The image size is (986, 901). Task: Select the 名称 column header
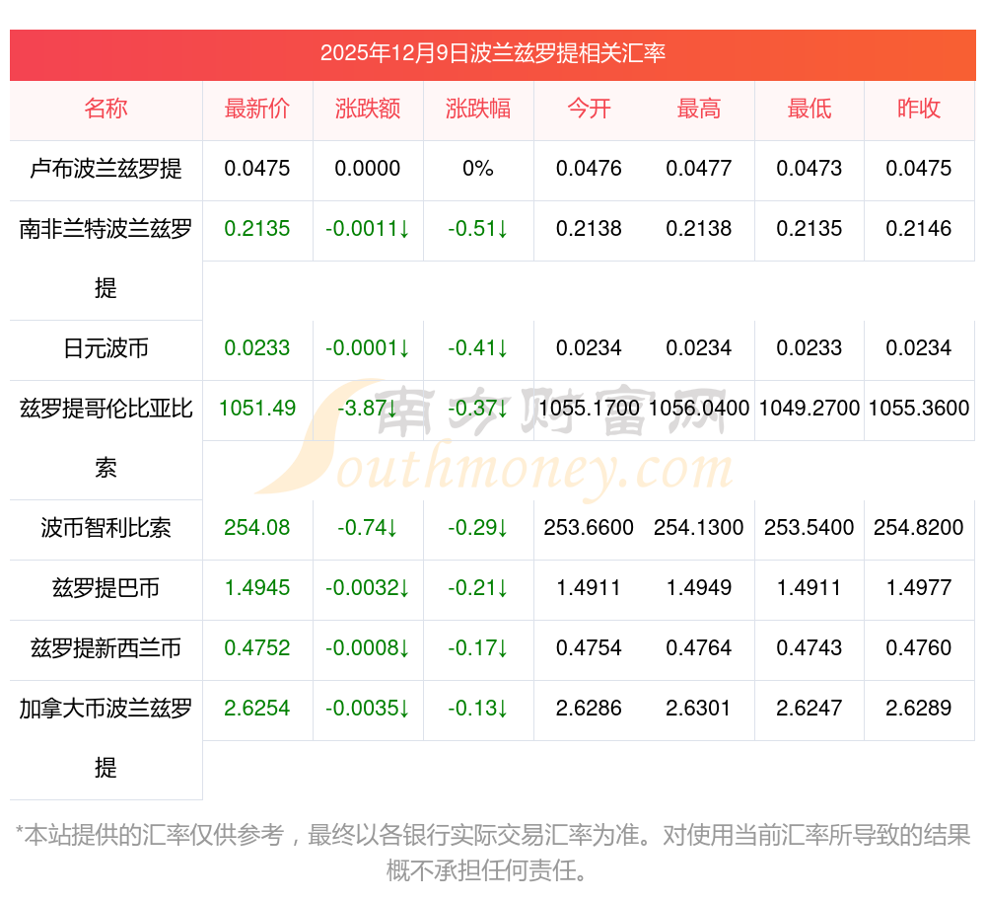pos(106,109)
